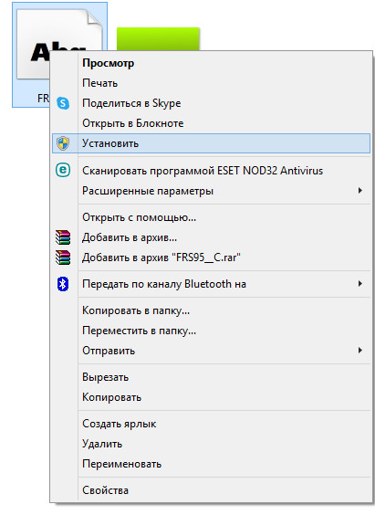This screenshot has width=375, height=515.
Task: Expand the arrow next to Расширенные параметры
Action: point(360,191)
